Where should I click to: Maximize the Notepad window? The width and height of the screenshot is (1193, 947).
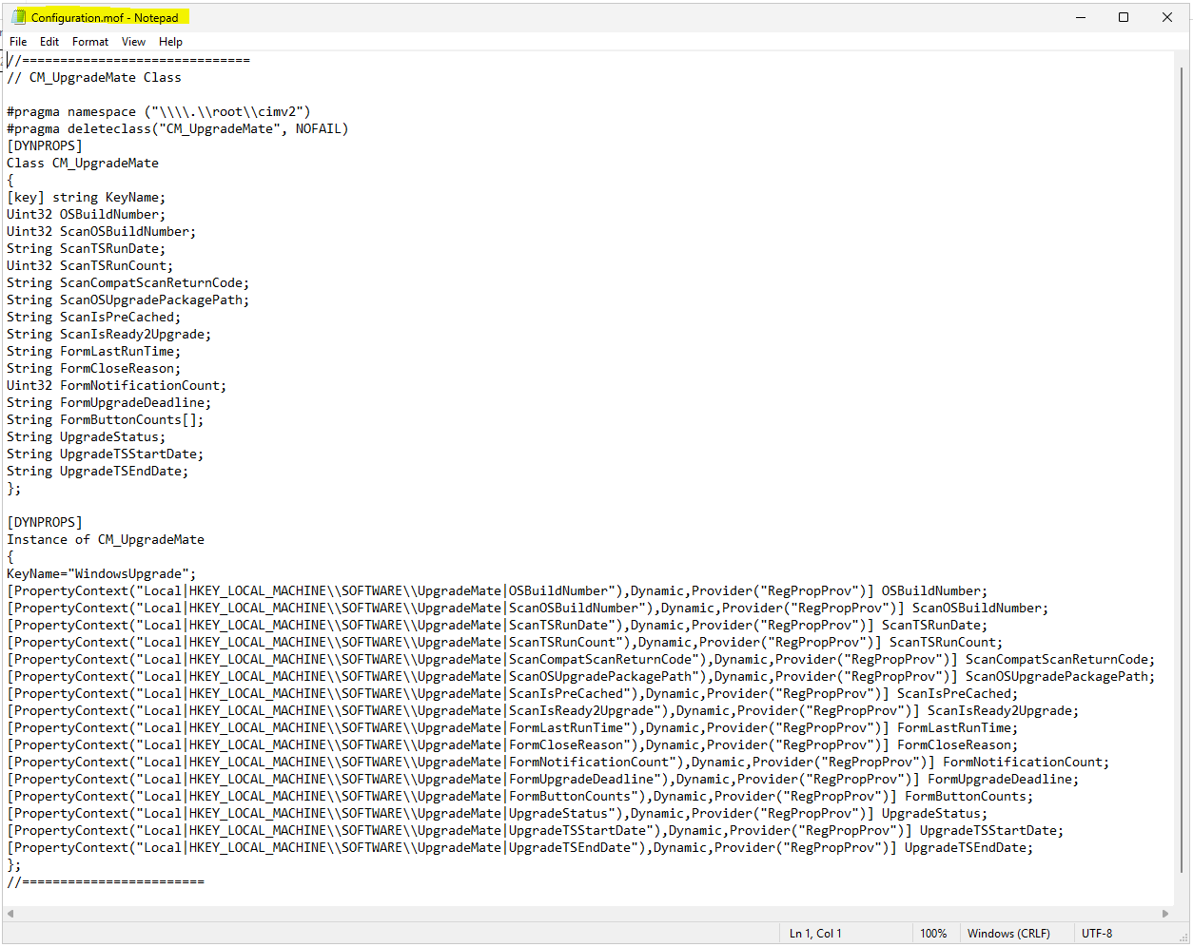pos(1124,17)
